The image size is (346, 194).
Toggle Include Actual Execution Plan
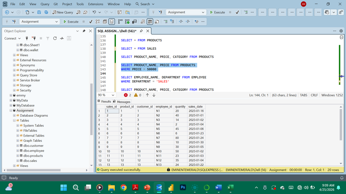pyautogui.click(x=120, y=22)
